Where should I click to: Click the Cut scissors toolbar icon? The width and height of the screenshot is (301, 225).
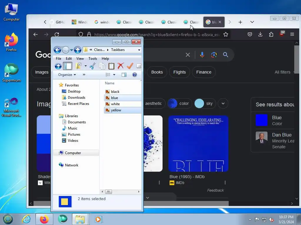click(x=93, y=66)
